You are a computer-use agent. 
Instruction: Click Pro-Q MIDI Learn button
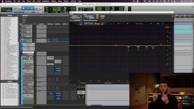83,83
